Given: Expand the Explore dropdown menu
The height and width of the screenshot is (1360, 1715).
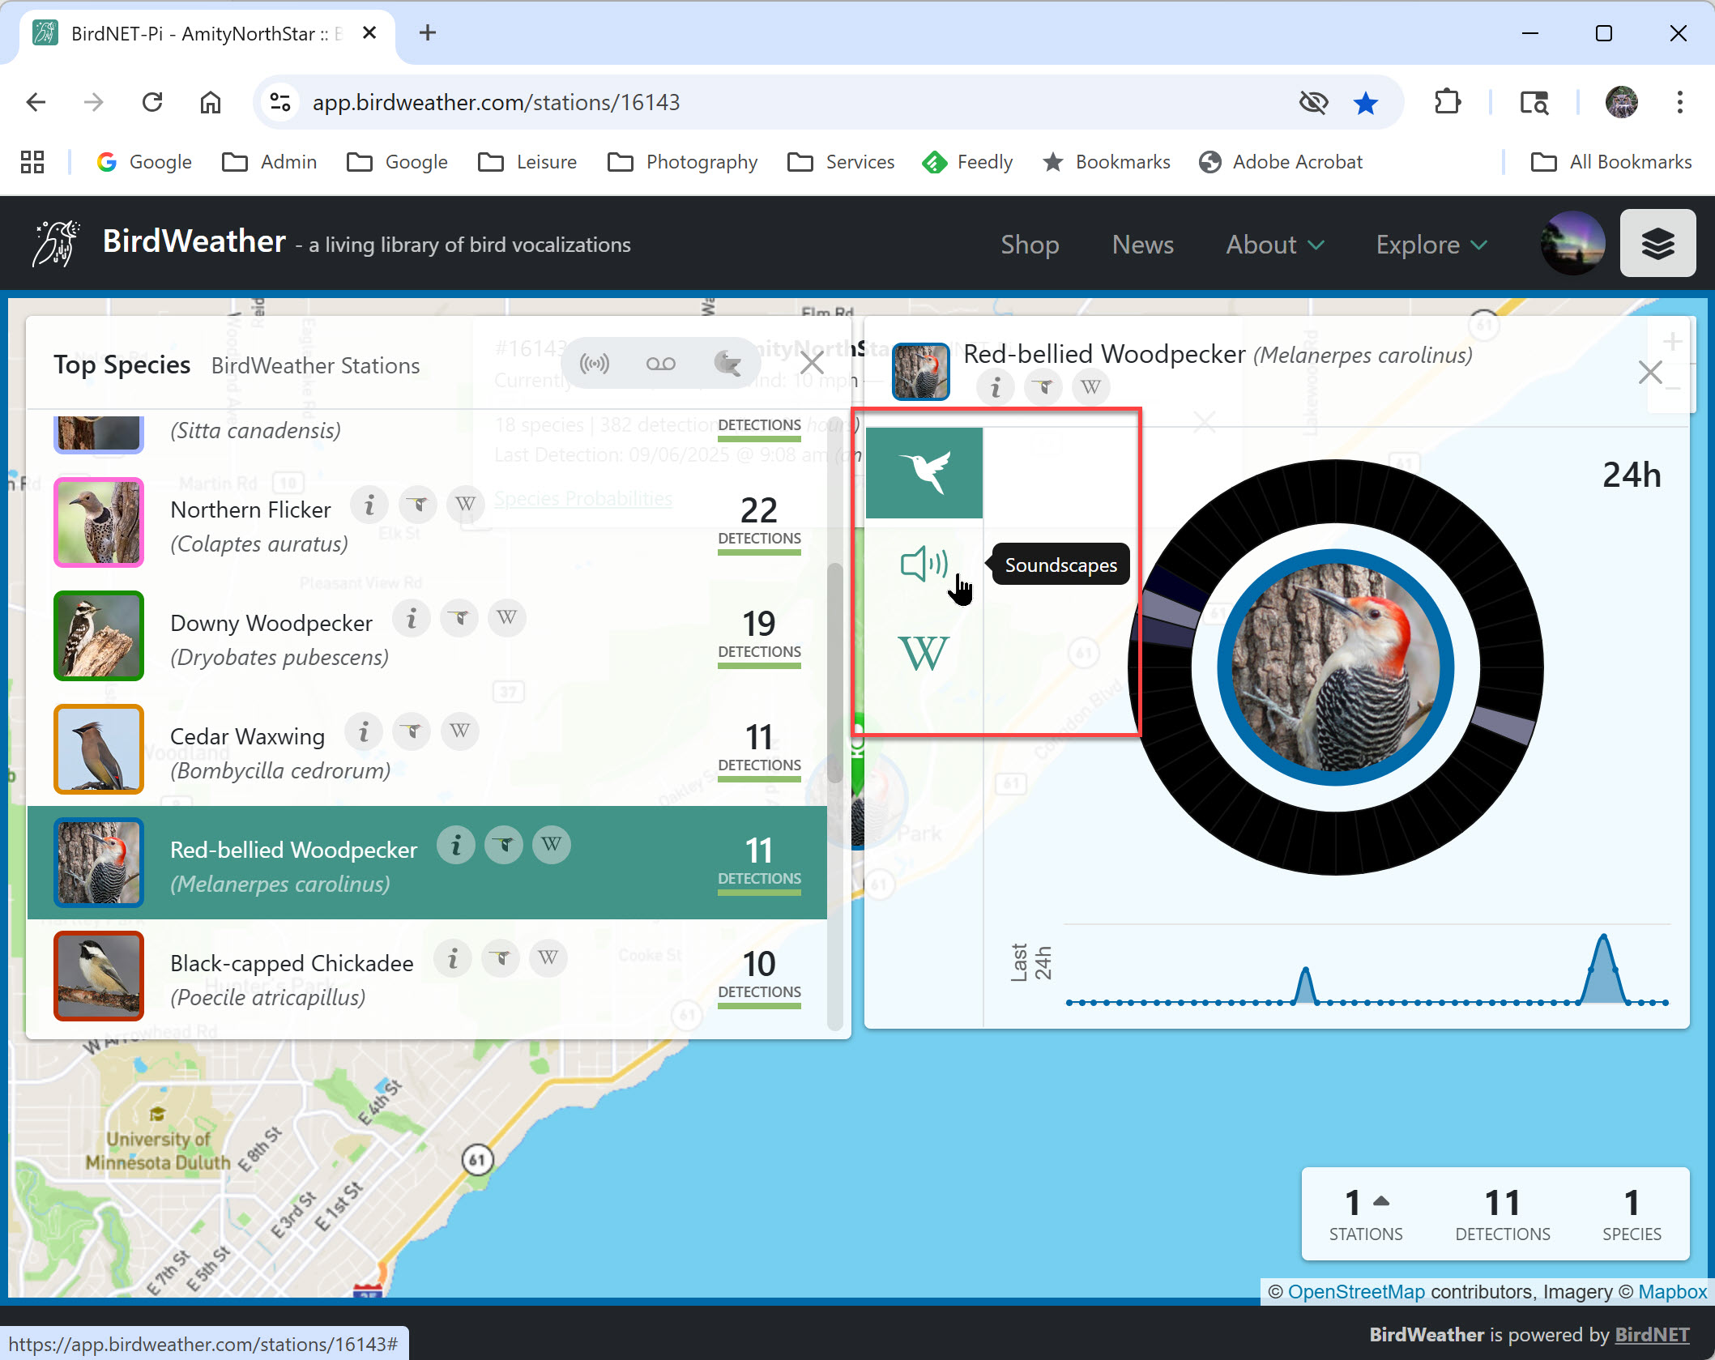Looking at the screenshot, I should pyautogui.click(x=1431, y=245).
